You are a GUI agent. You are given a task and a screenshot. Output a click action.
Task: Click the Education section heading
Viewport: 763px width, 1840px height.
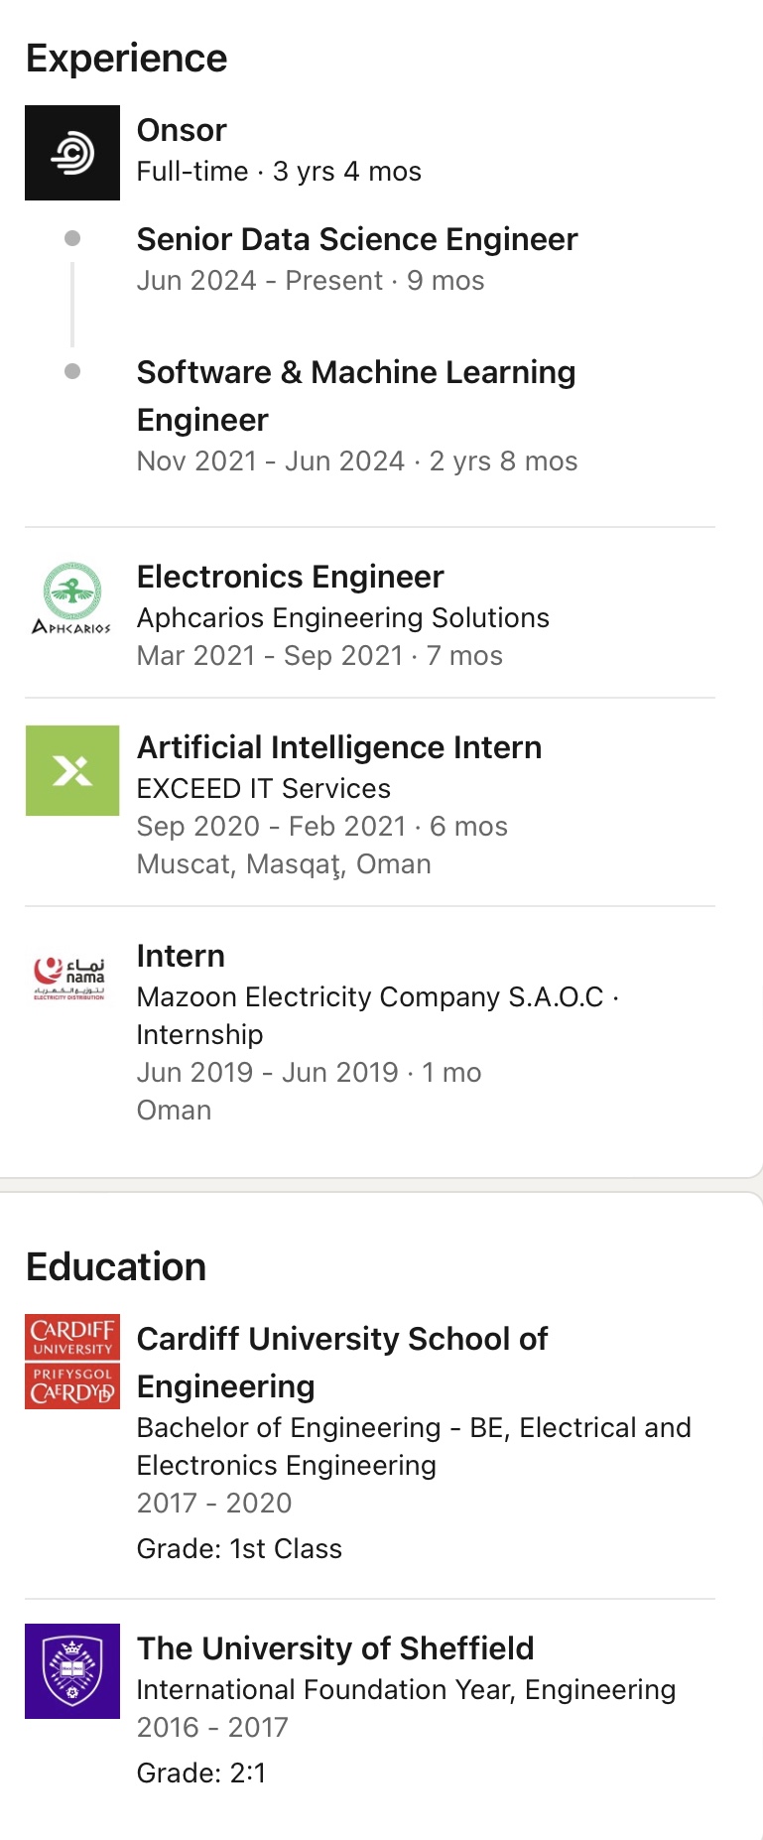tap(116, 1267)
